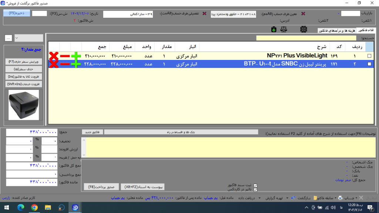Click the red minus icon on the NP761 row
This screenshot has width=379, height=213.
(65, 56)
